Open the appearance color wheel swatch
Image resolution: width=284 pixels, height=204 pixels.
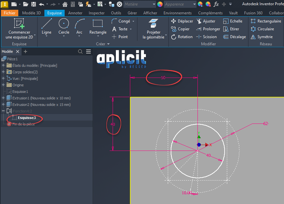point(160,4)
